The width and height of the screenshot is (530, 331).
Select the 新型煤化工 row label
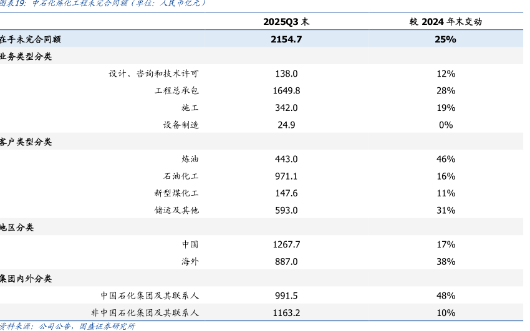click(176, 193)
